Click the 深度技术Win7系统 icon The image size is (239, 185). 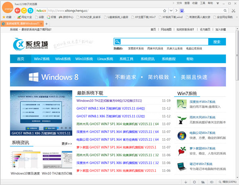pos(182,104)
